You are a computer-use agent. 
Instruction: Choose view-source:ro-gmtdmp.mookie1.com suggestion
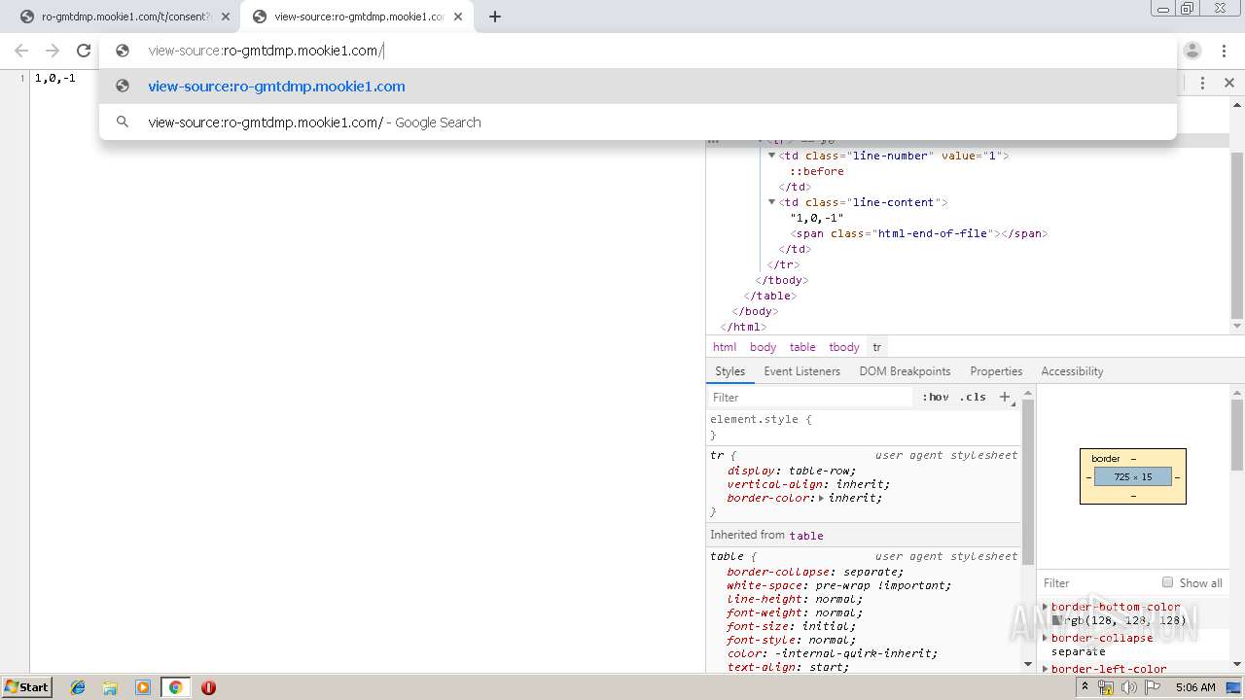638,87
